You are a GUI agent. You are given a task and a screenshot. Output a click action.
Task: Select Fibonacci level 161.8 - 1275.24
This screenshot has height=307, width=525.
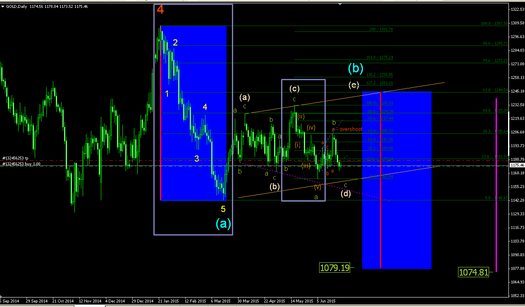(379, 57)
